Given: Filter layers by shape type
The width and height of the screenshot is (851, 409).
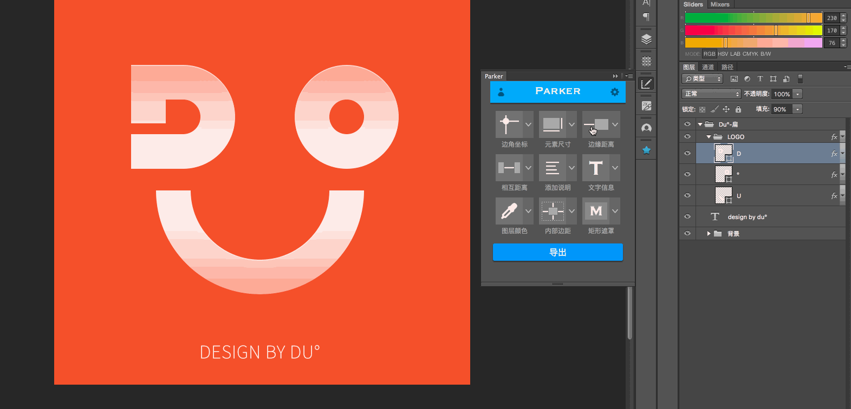Looking at the screenshot, I should [773, 79].
